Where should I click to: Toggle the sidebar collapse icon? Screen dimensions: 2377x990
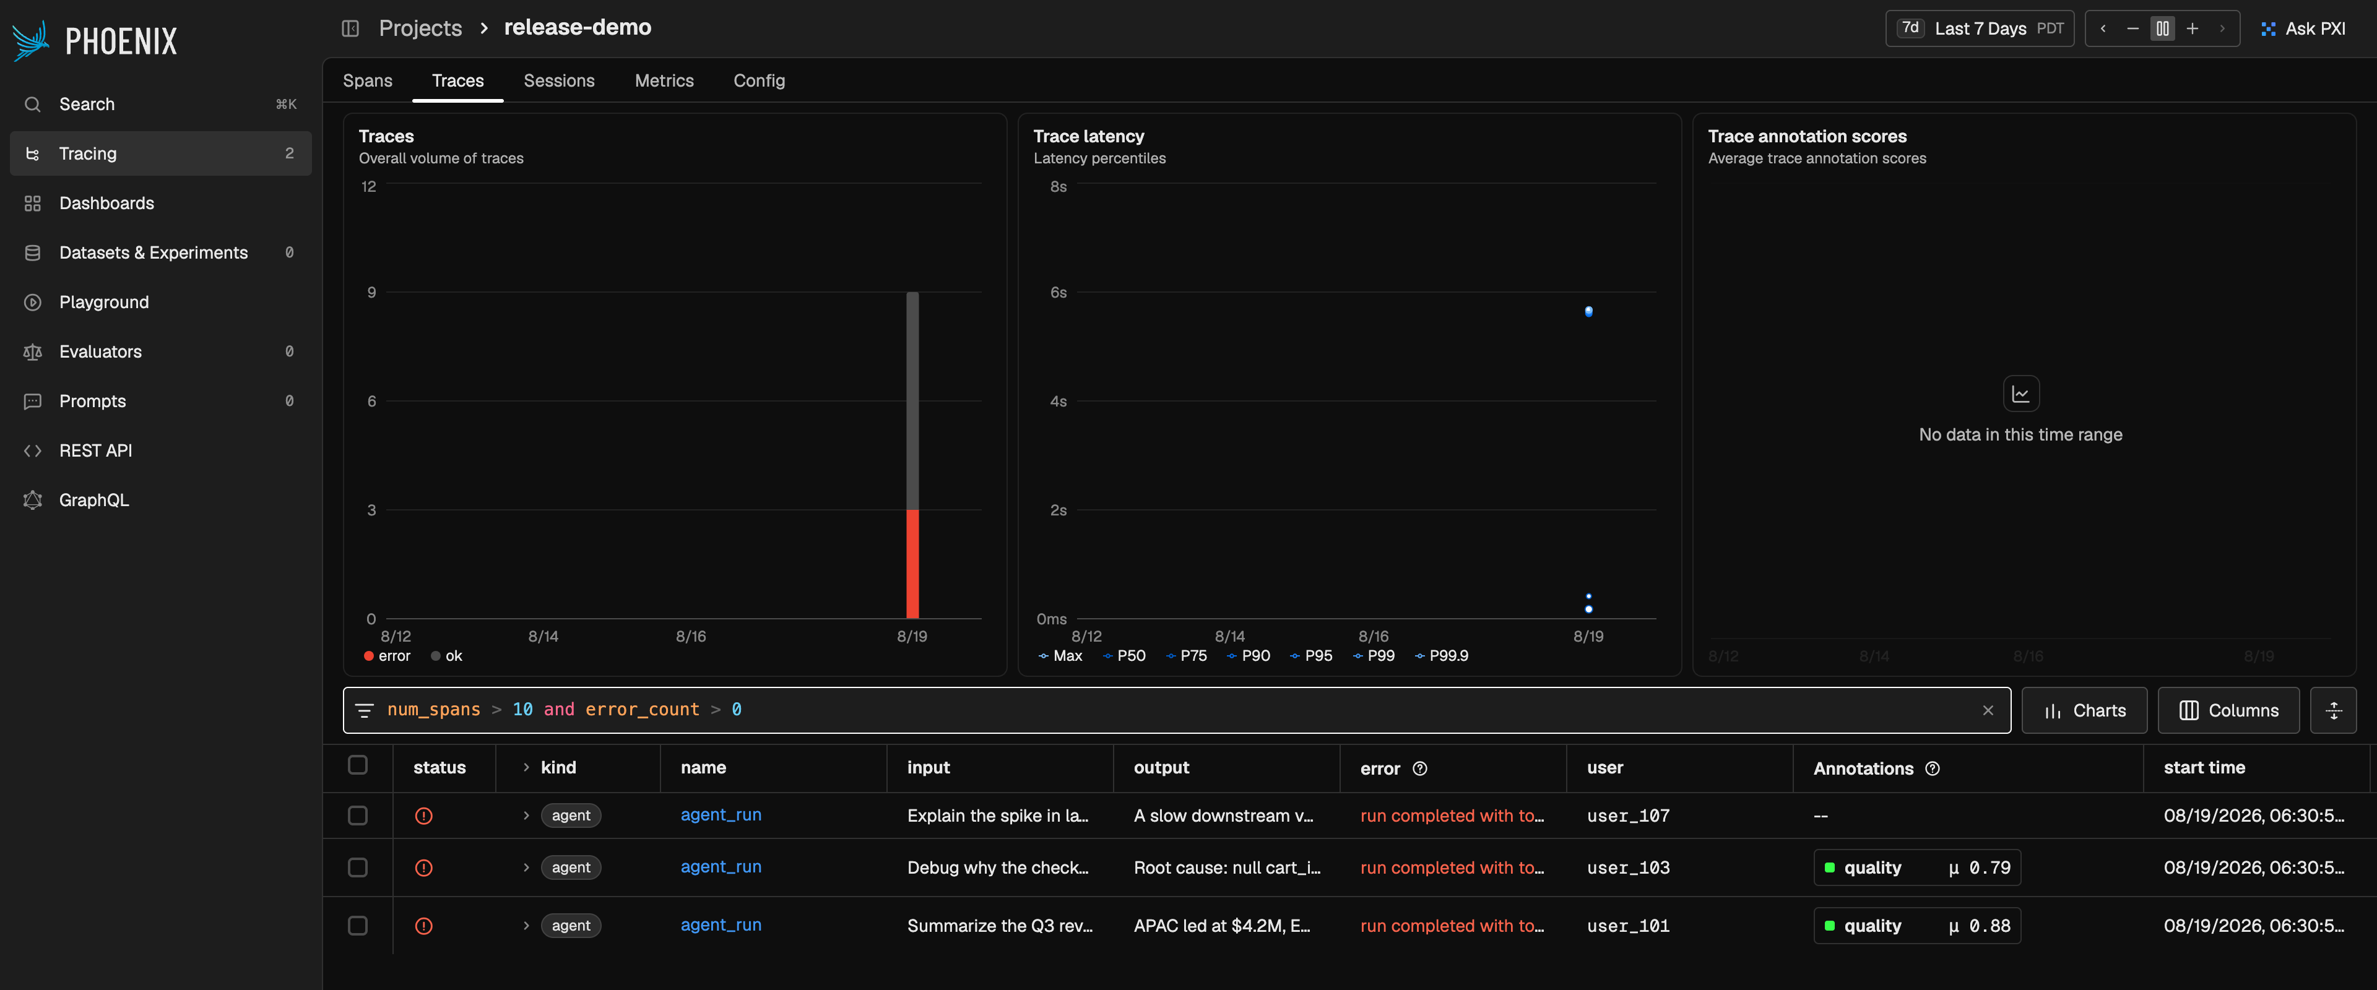point(350,28)
